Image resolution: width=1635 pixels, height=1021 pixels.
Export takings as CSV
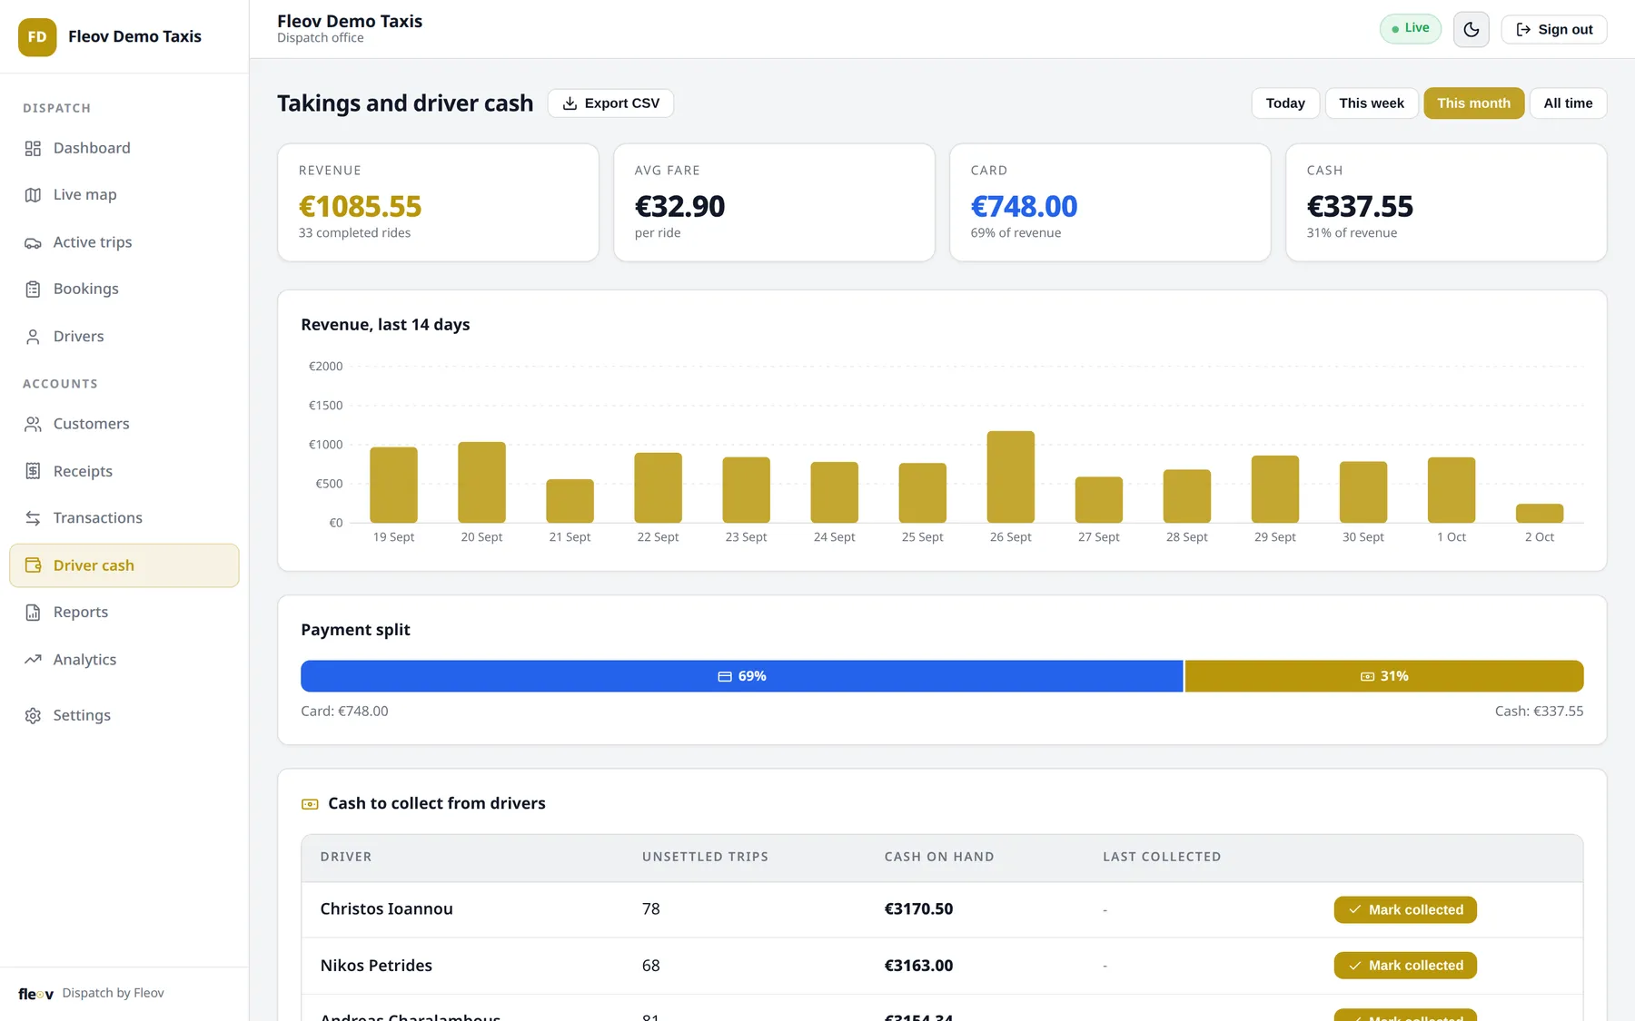610,103
